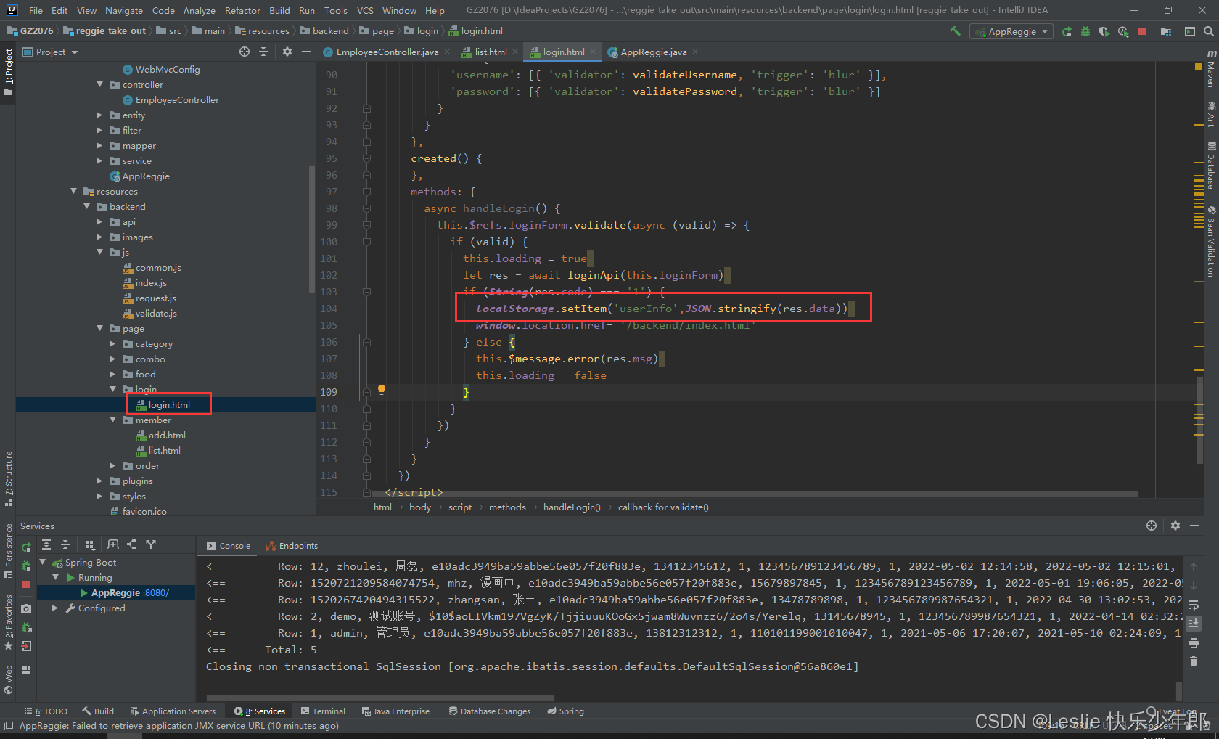The width and height of the screenshot is (1219, 739).
Task: Toggle the Favorites tool window
Action: [x=8, y=622]
